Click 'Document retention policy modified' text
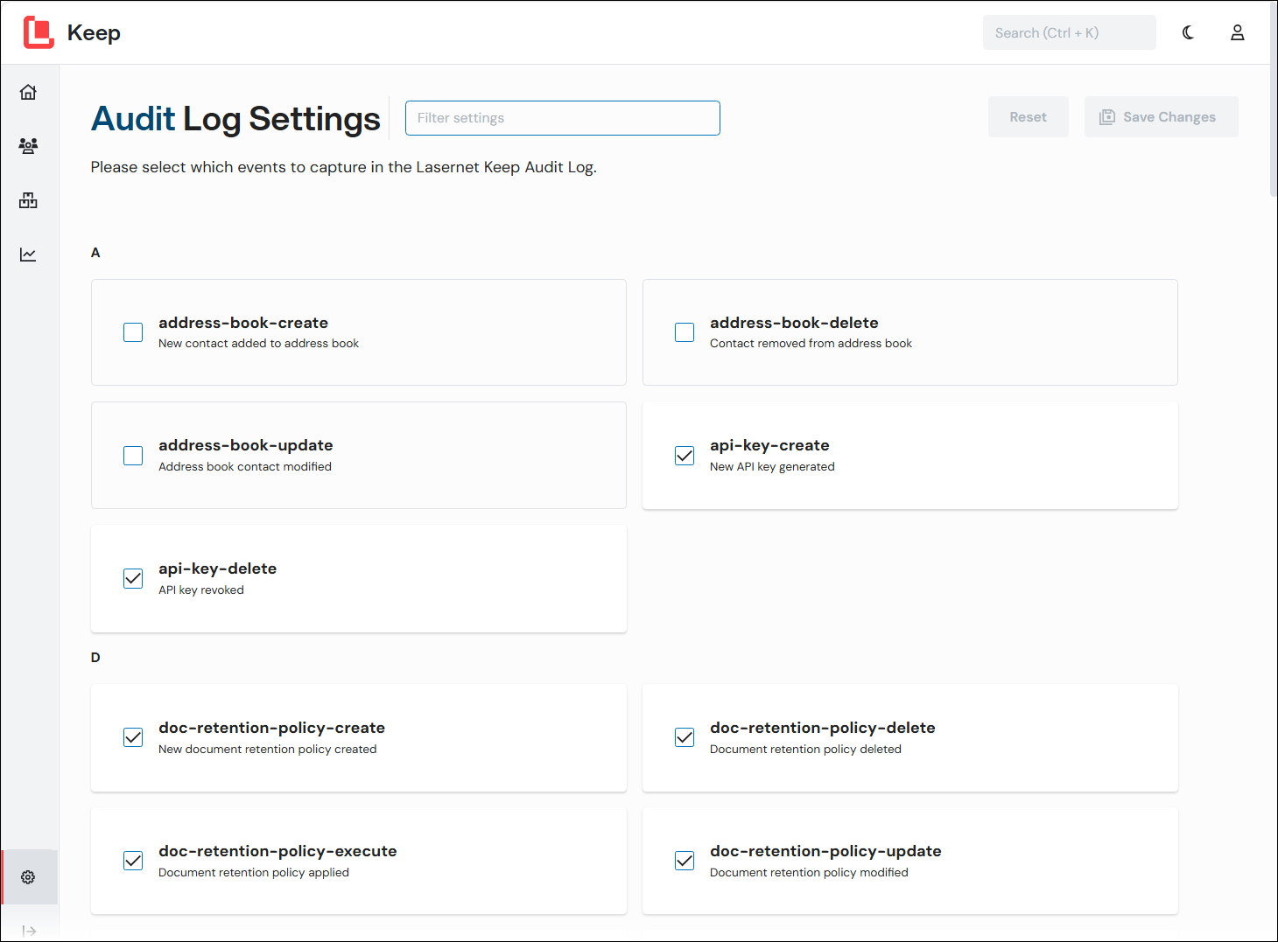Image resolution: width=1278 pixels, height=942 pixels. point(809,873)
